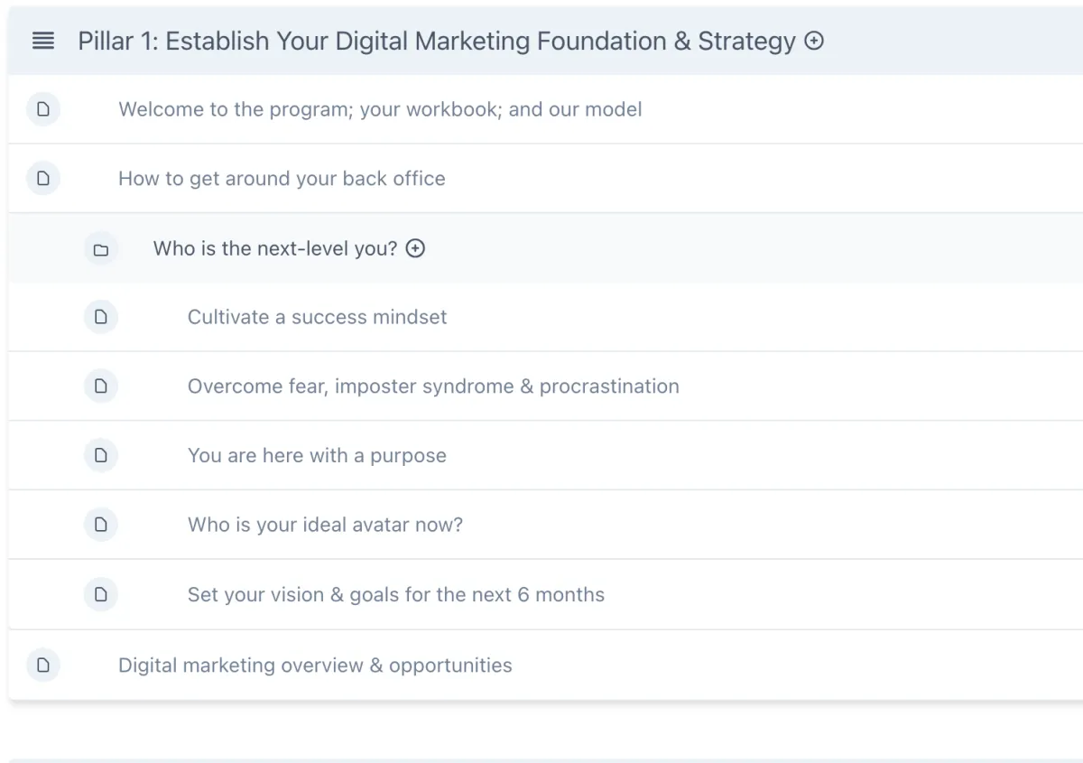Image resolution: width=1083 pixels, height=763 pixels.
Task: Click the plus icon next to next-level you
Action: (415, 248)
